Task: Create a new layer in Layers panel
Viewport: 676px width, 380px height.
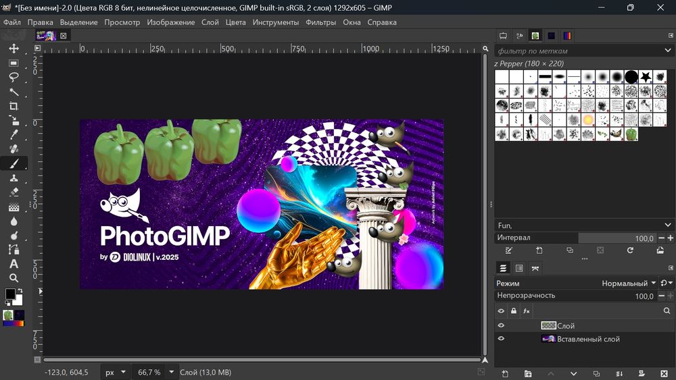Action: pyautogui.click(x=505, y=373)
